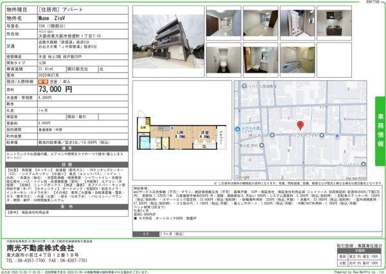Open the hallway photo with brown closet door
Screen dimensions: 386x274
click(x=223, y=23)
